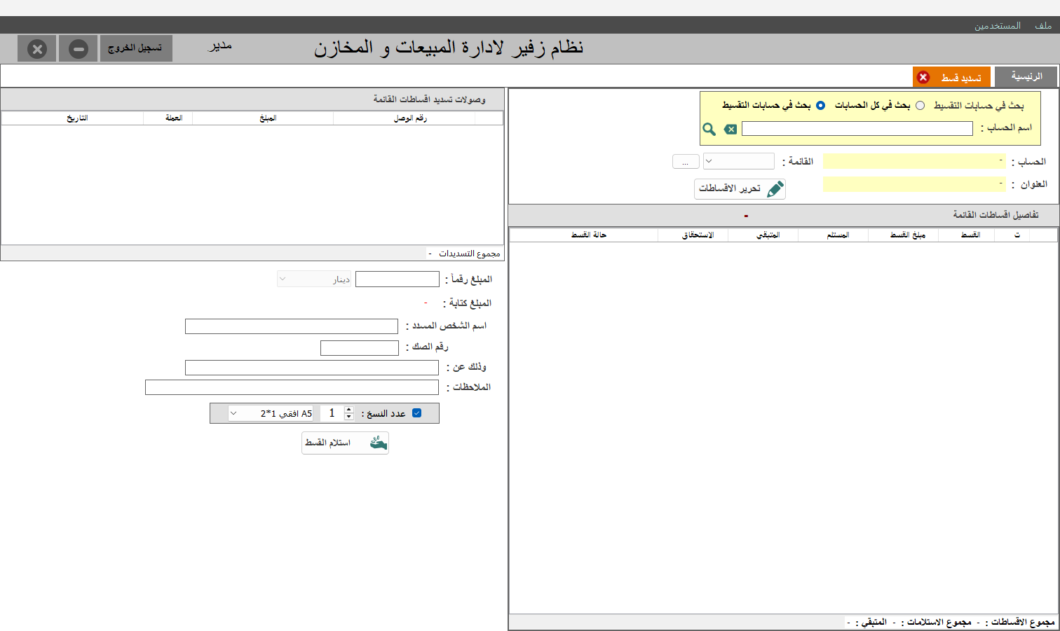The image size is (1060, 631).
Task: Click the المبلغ column header in receipts table
Action: point(268,118)
